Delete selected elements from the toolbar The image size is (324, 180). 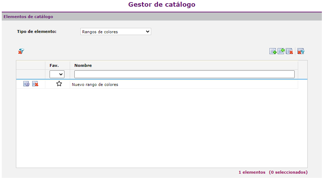point(289,52)
